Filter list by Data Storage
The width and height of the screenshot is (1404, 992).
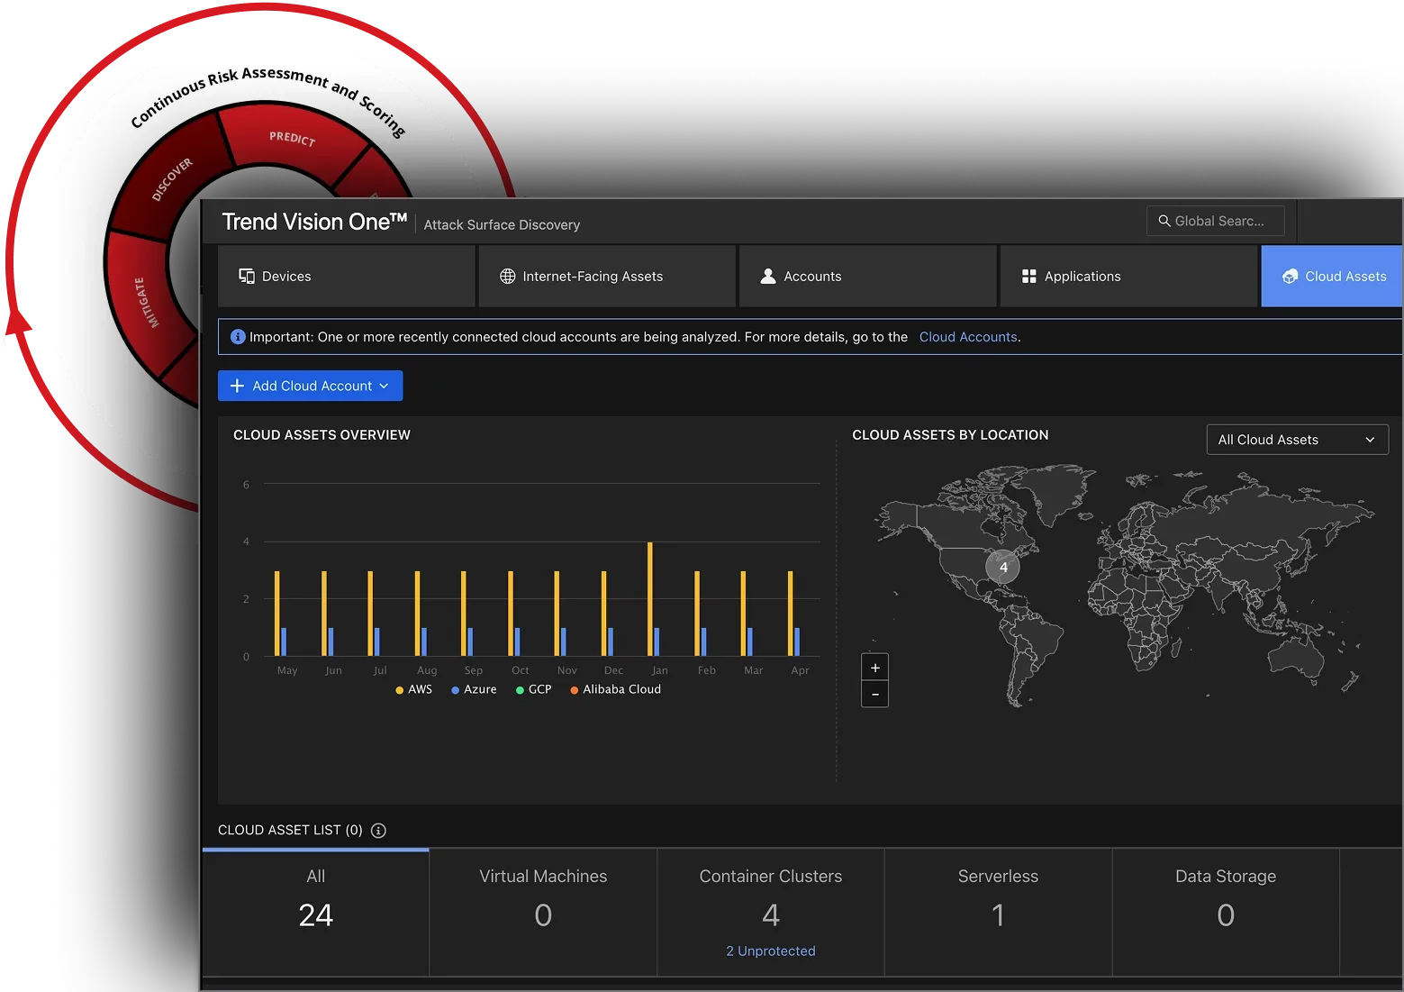[x=1226, y=913]
